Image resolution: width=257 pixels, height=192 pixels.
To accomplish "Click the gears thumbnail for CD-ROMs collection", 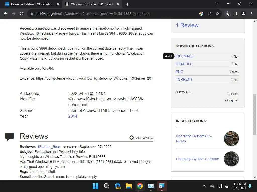I will [231, 139].
